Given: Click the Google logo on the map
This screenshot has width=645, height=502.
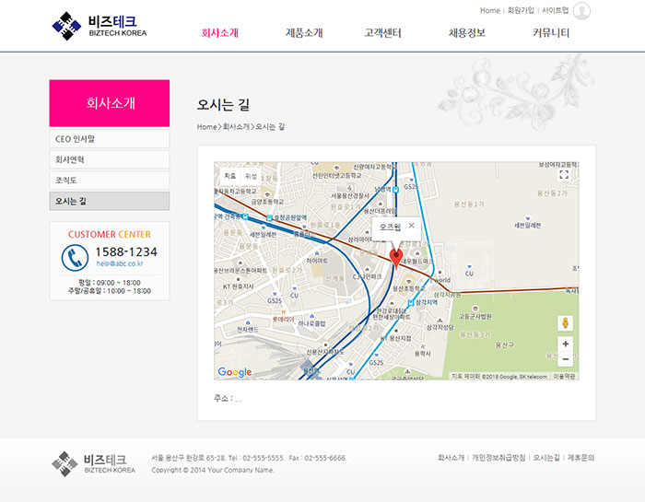Looking at the screenshot, I should [x=235, y=372].
